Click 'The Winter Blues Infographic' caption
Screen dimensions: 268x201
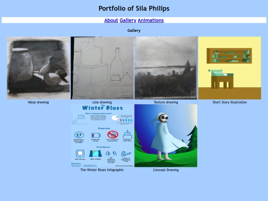click(102, 170)
